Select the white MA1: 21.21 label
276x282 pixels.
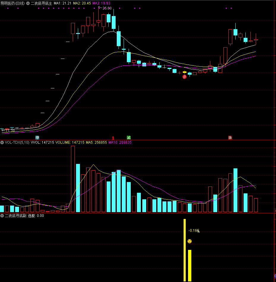62,3
